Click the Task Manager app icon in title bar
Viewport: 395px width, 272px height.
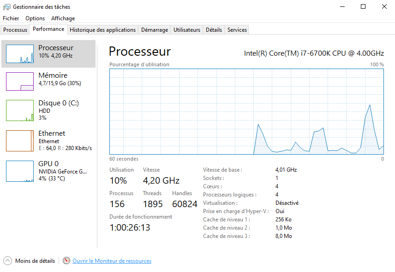(6, 7)
